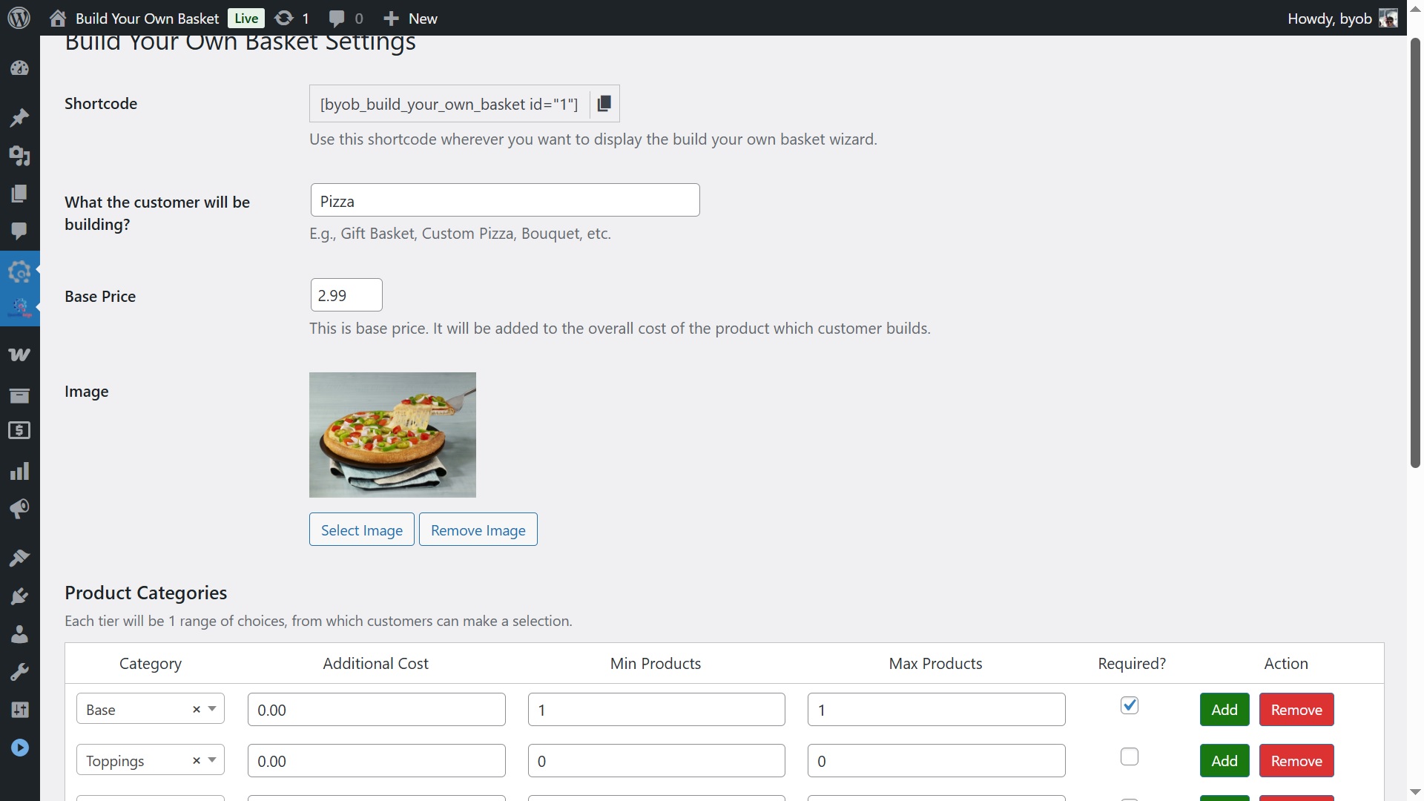This screenshot has height=801, width=1424.
Task: Click the copy shortcode icon
Action: [604, 104]
